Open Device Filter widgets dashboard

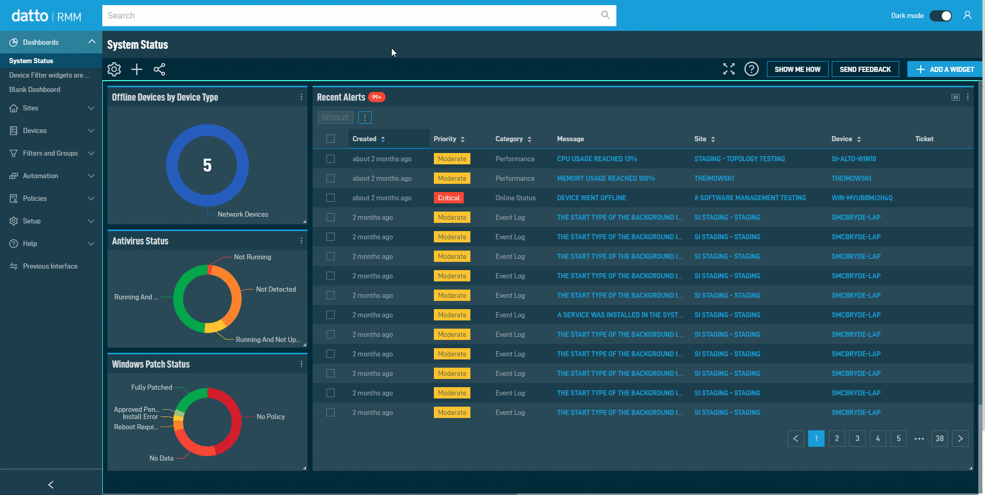pyautogui.click(x=51, y=75)
